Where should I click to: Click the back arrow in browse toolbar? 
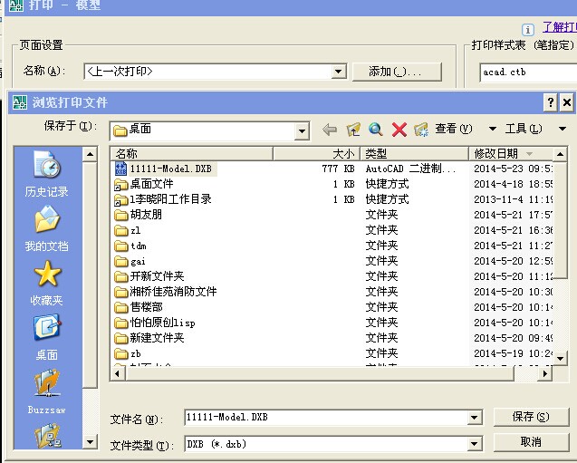330,130
